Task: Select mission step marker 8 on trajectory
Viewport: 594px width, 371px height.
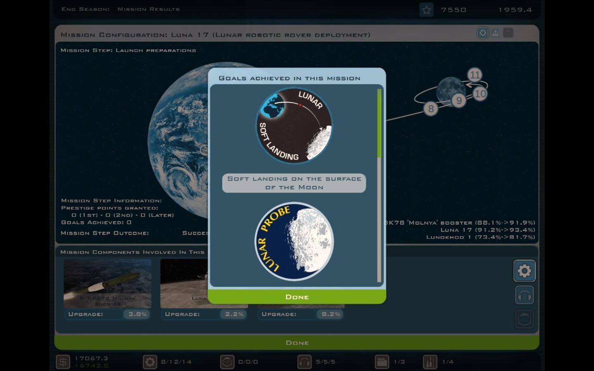Action: (x=431, y=109)
